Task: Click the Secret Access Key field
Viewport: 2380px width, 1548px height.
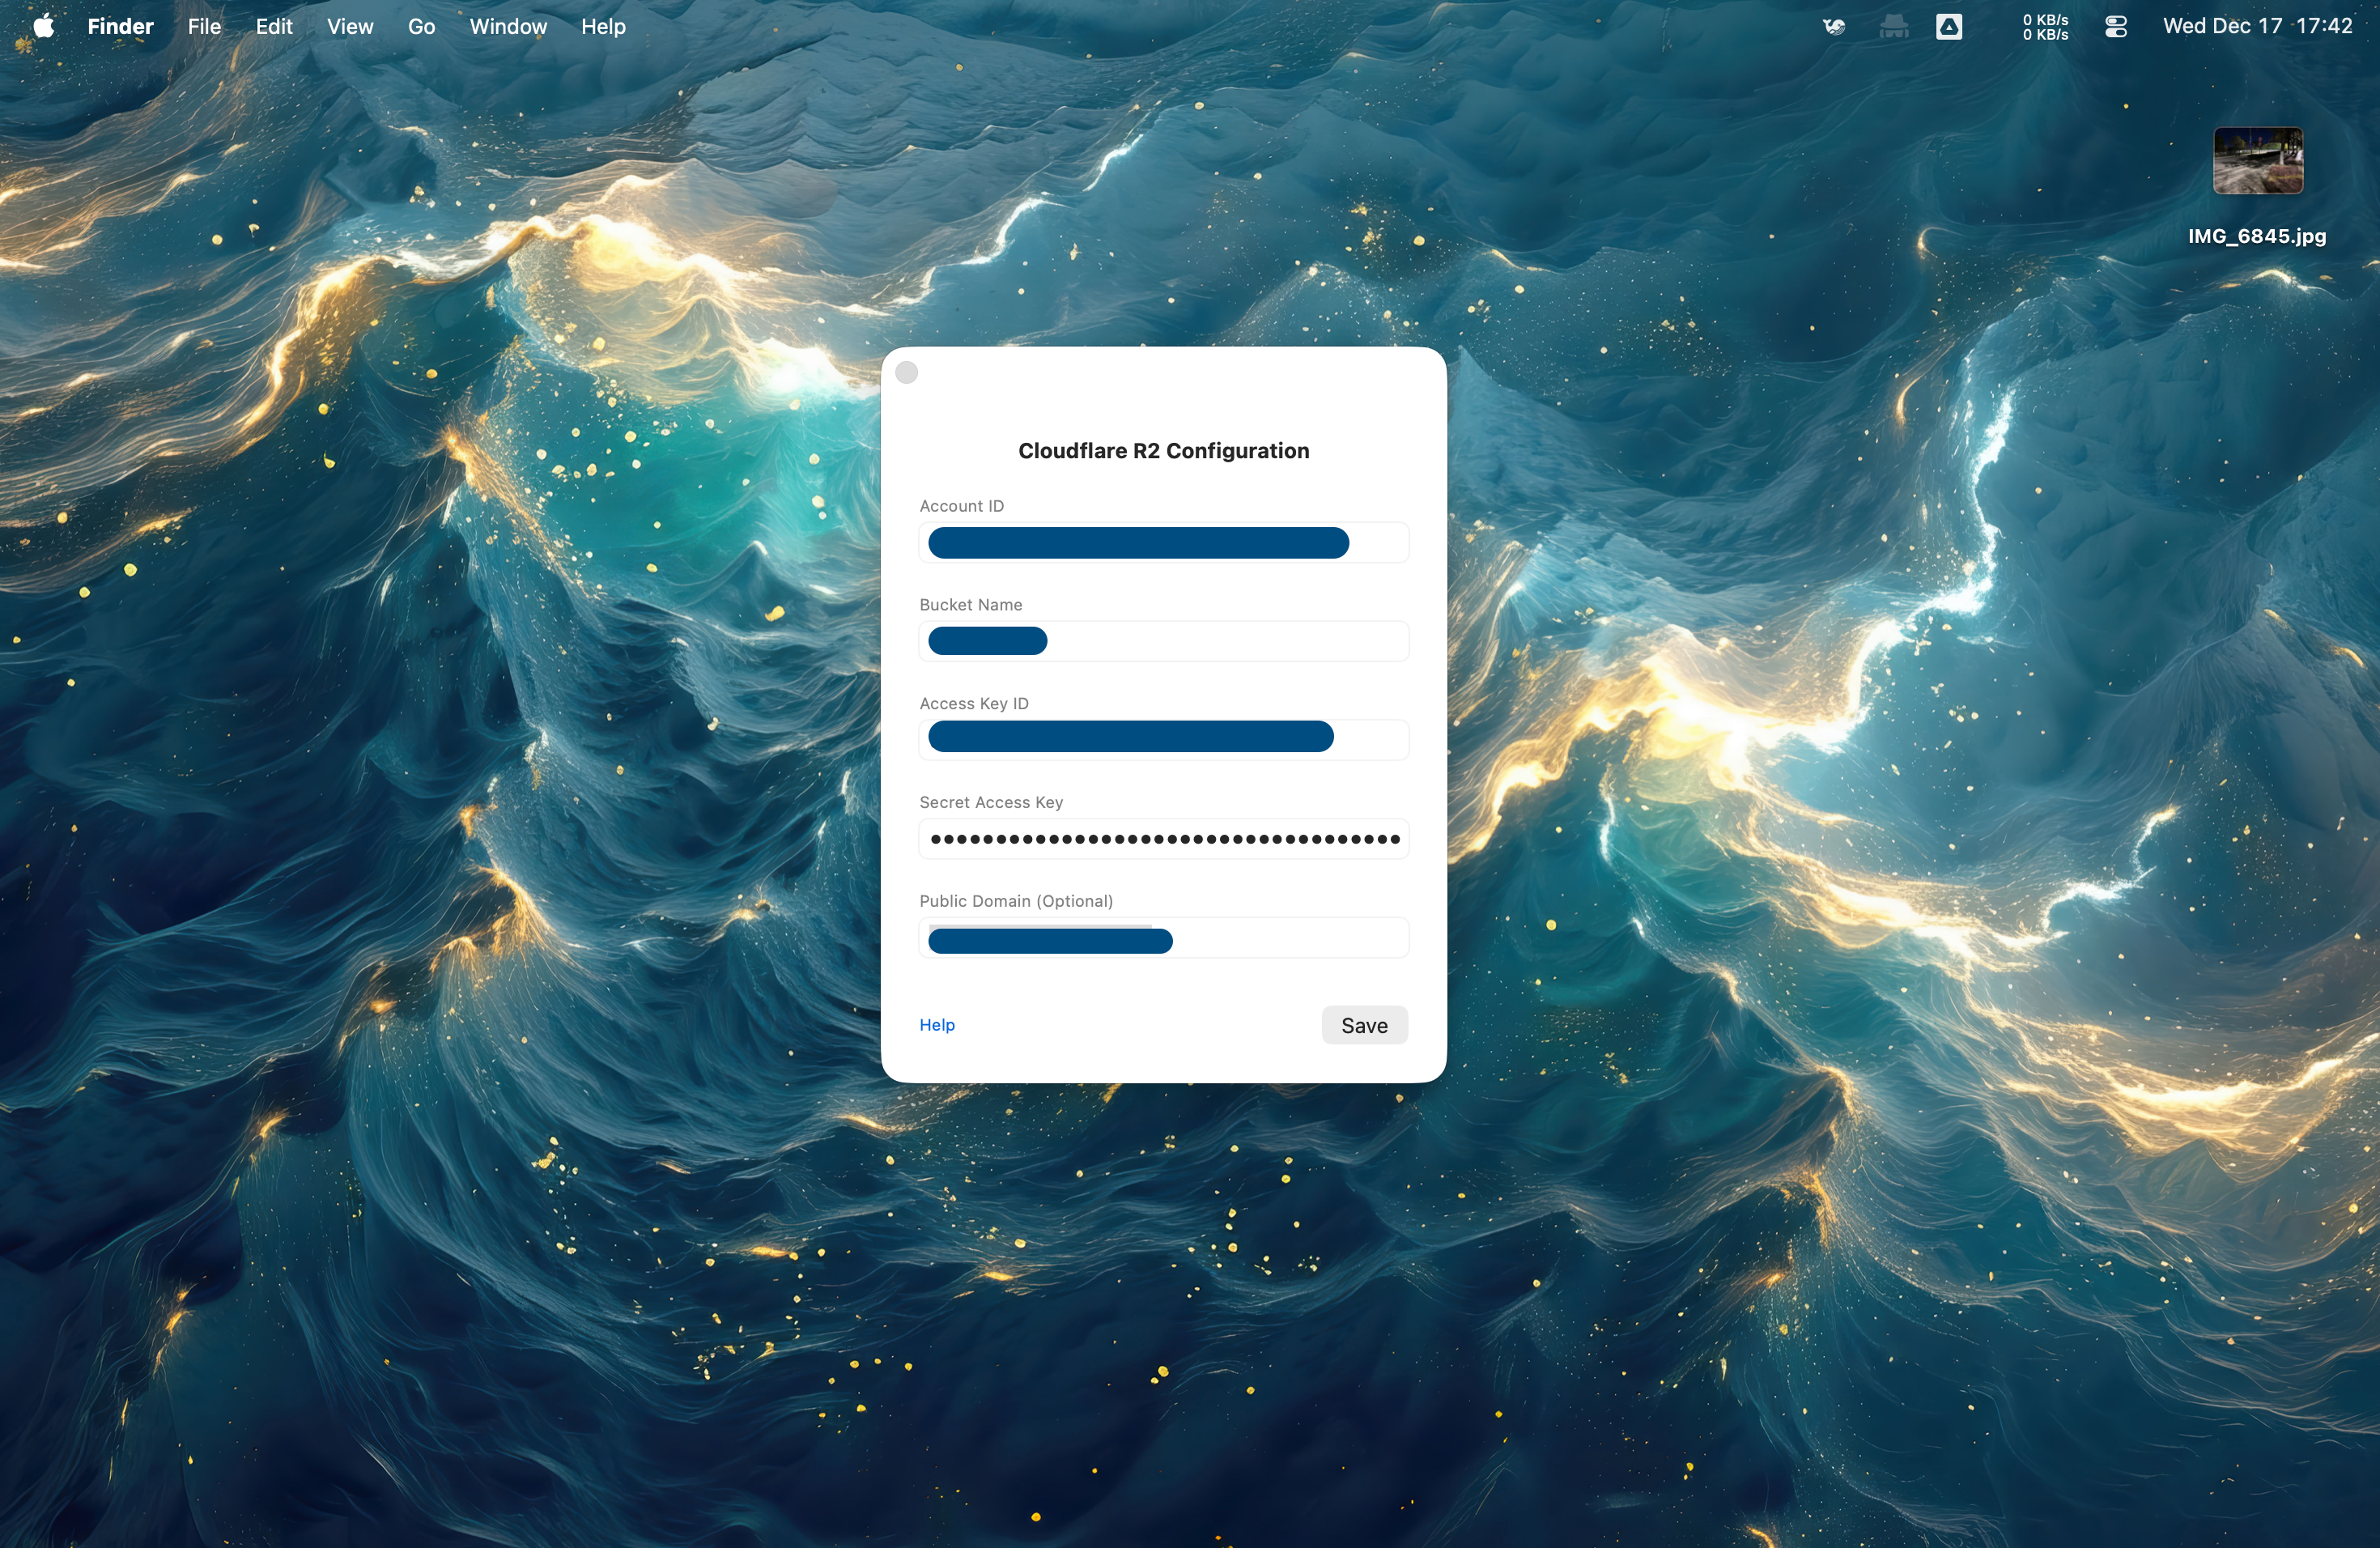Action: click(1163, 838)
